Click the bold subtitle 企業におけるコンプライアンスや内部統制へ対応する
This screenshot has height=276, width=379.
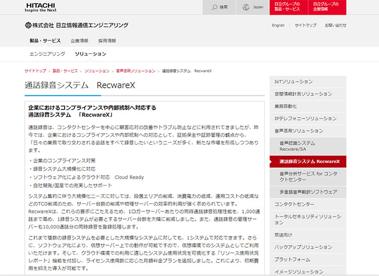[92, 107]
